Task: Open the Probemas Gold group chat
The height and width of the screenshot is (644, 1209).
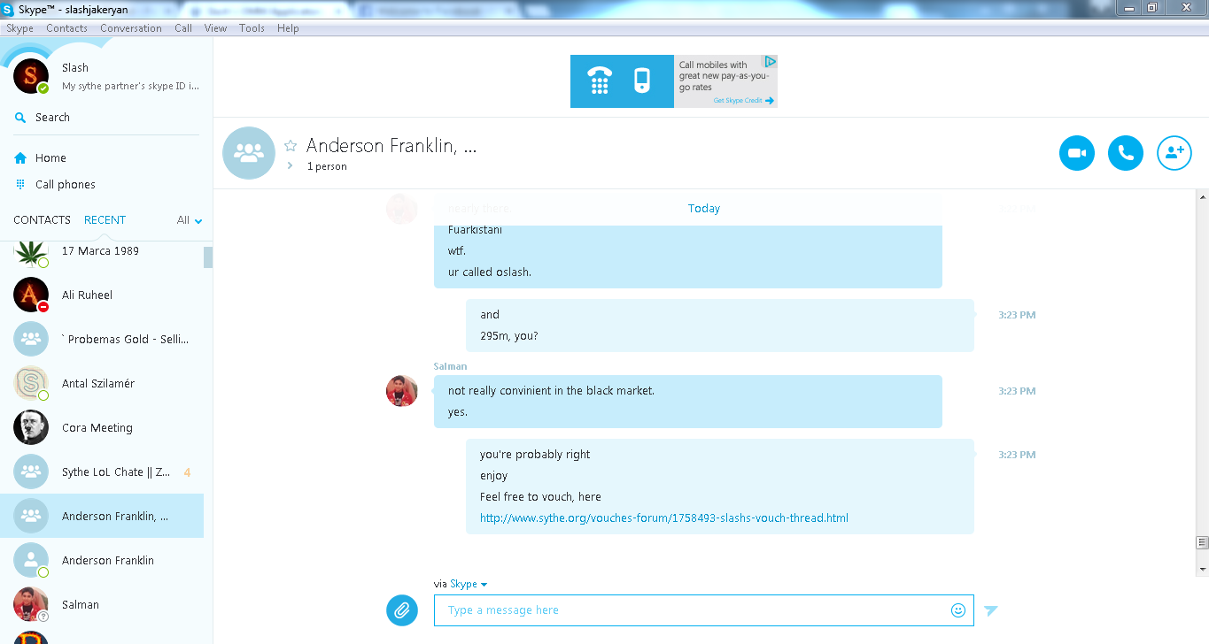Action: point(102,339)
